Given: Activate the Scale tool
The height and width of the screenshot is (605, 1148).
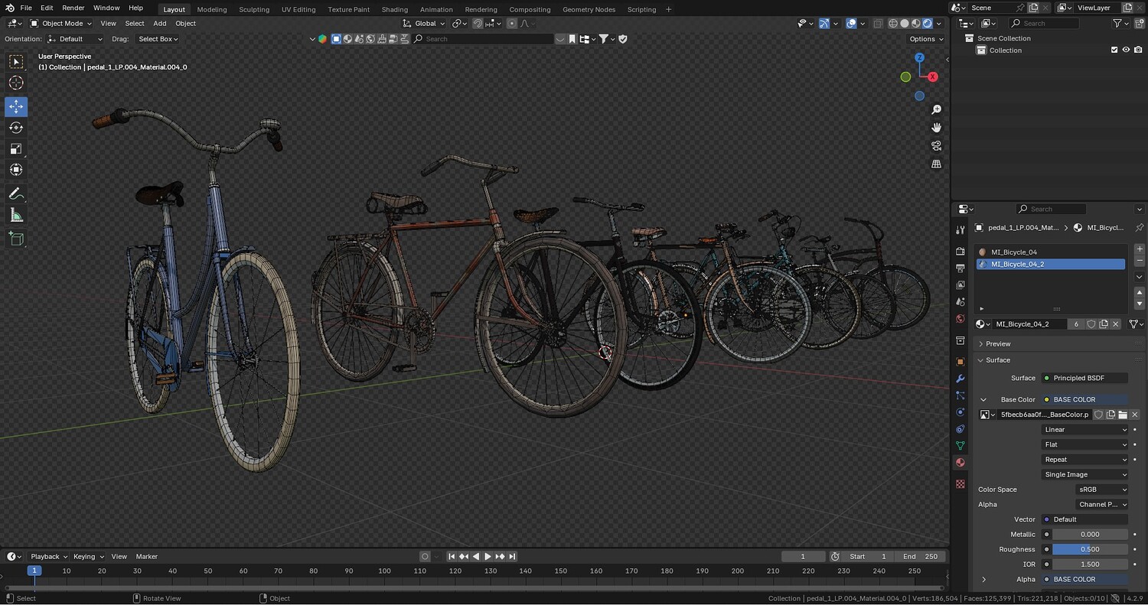Looking at the screenshot, I should [x=16, y=148].
